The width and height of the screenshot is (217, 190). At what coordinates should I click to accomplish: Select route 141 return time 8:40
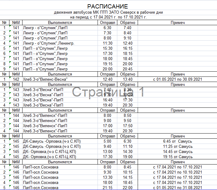[x=127, y=33]
